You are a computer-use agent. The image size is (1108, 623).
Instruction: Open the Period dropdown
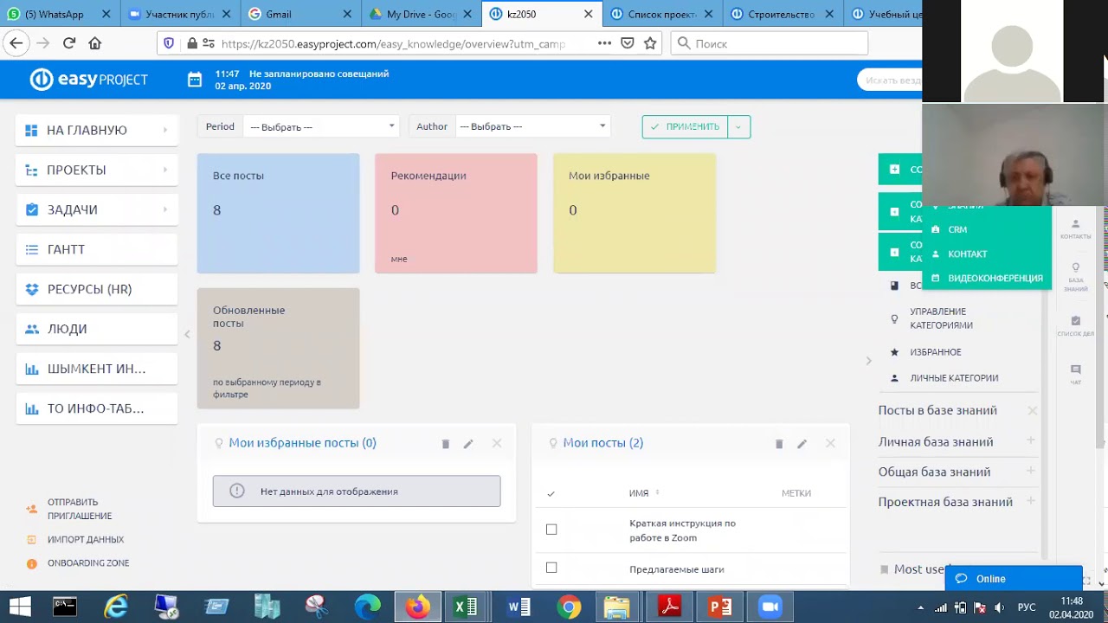(x=322, y=126)
